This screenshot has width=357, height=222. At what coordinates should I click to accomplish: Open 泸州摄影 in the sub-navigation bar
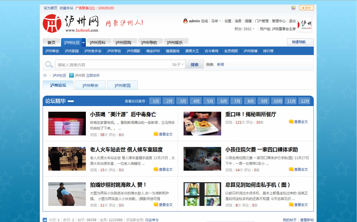coord(133,51)
